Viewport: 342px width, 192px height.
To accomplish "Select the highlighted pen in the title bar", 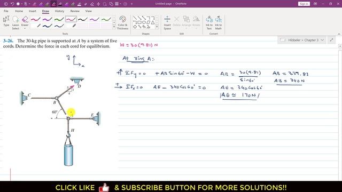I will coord(53,4).
